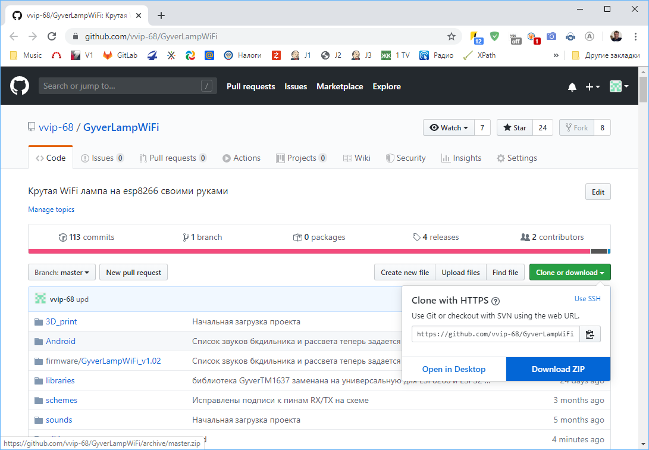Image resolution: width=649 pixels, height=450 pixels.
Task: Open Другие закладки folder
Action: click(606, 55)
